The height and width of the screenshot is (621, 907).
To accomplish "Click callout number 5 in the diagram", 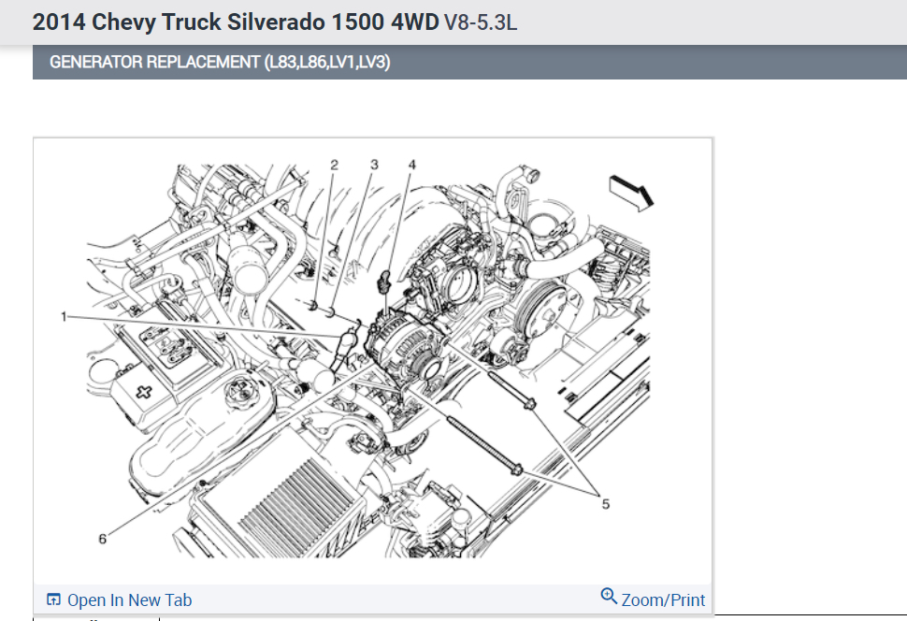I will coord(606,504).
